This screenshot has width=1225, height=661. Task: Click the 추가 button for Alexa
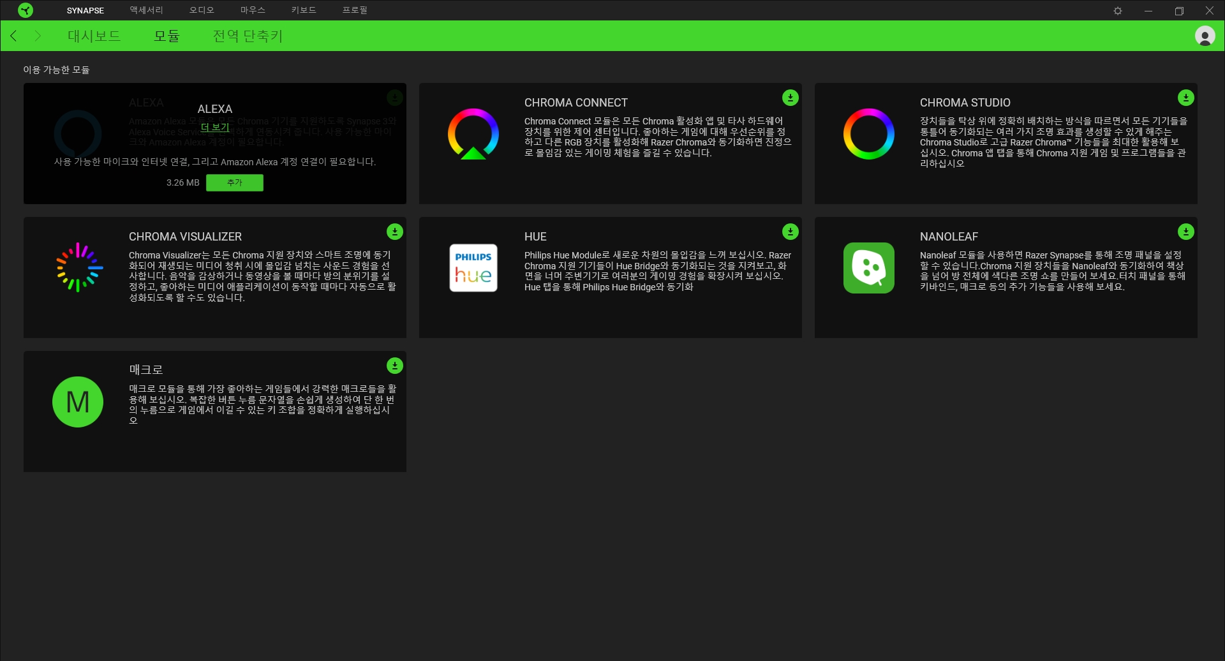tap(235, 183)
